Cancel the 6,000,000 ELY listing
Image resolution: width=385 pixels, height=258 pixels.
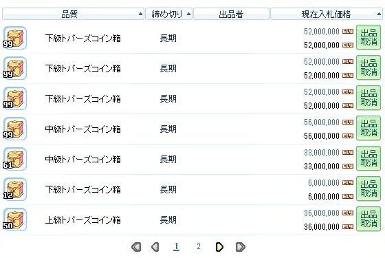[x=368, y=189]
